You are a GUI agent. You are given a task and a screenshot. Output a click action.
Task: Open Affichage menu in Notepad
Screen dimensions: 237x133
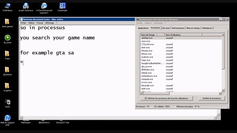50,23
